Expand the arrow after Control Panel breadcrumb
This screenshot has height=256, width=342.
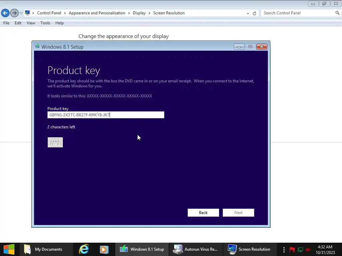point(65,13)
